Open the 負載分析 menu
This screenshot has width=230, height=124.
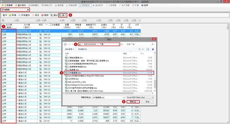47,5
